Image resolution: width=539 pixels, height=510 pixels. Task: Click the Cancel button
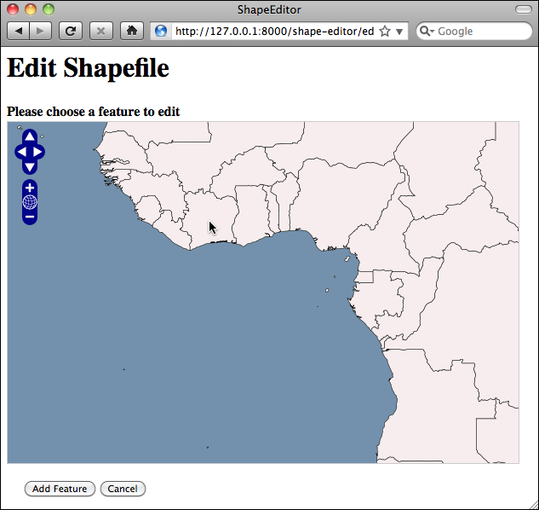pyautogui.click(x=123, y=489)
